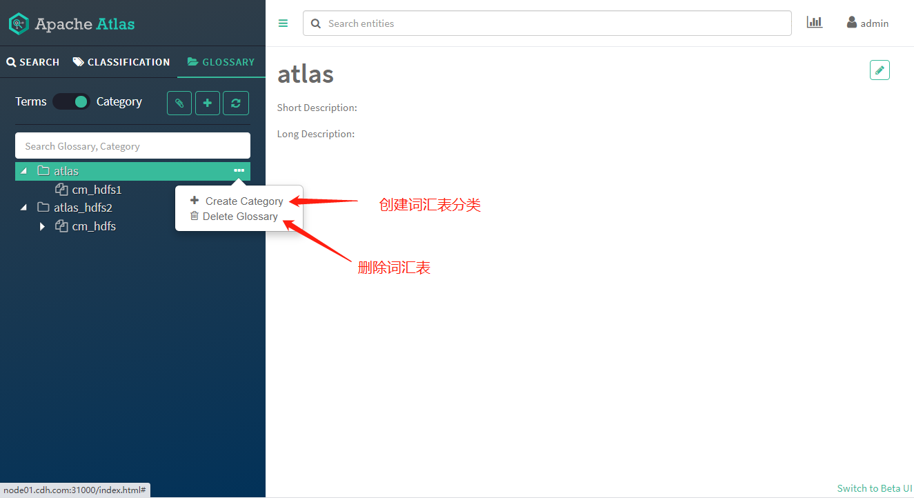Select the atlas glossary row
The image size is (914, 500).
(x=132, y=171)
